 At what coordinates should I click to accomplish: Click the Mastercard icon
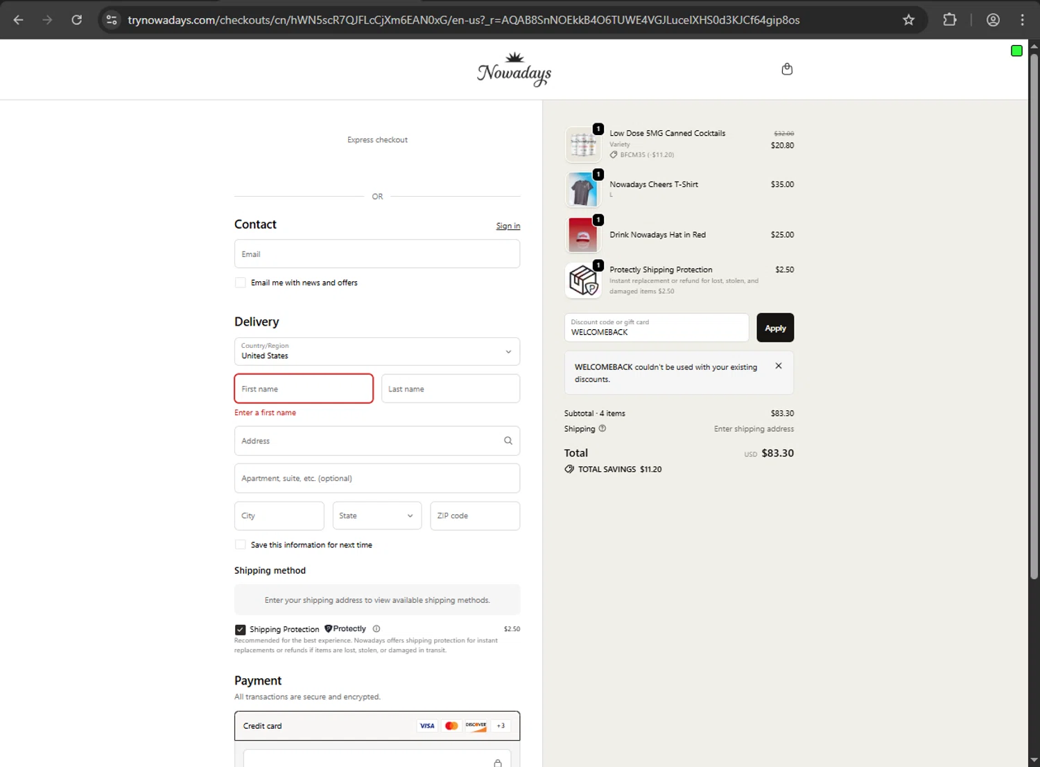pyautogui.click(x=451, y=726)
